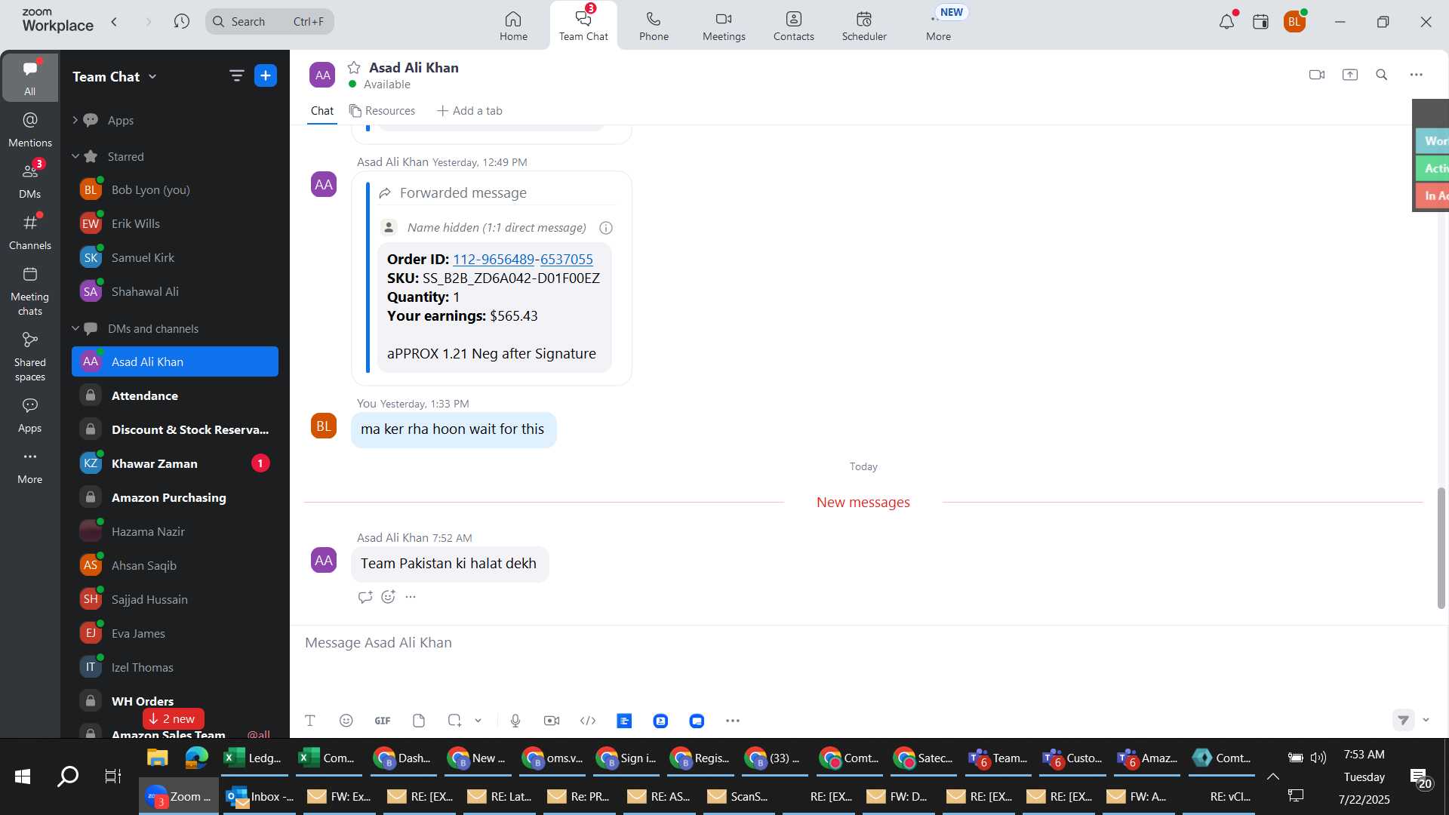Click Add a tab
The width and height of the screenshot is (1449, 815).
coord(469,111)
